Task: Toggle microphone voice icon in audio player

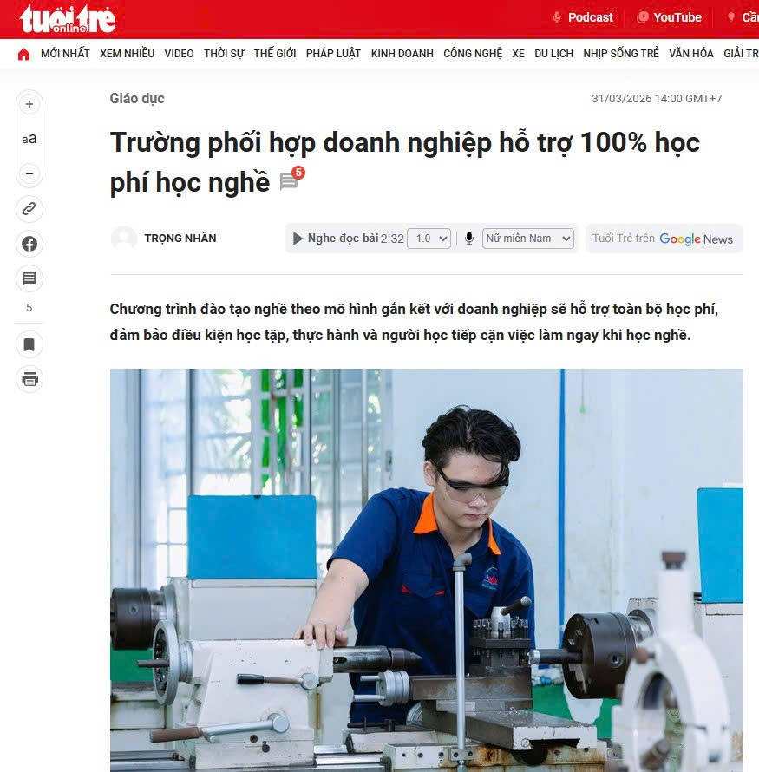Action: click(x=469, y=239)
